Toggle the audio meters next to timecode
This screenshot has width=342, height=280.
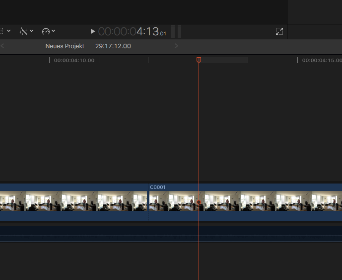click(176, 31)
